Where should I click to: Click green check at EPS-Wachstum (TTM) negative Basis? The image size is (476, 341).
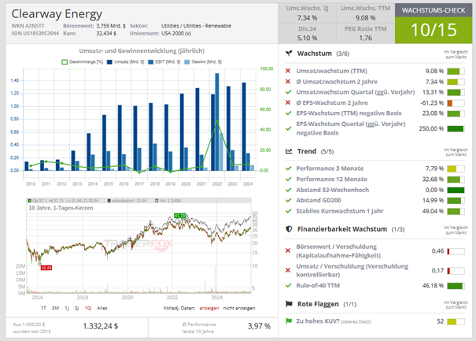pos(289,113)
